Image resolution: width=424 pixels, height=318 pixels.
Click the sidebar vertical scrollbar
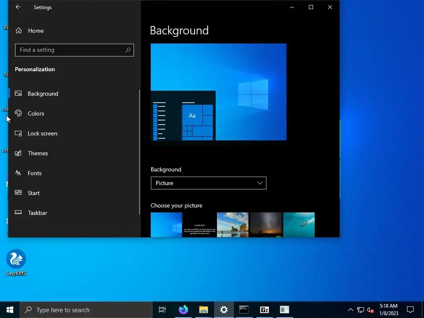[x=140, y=152]
